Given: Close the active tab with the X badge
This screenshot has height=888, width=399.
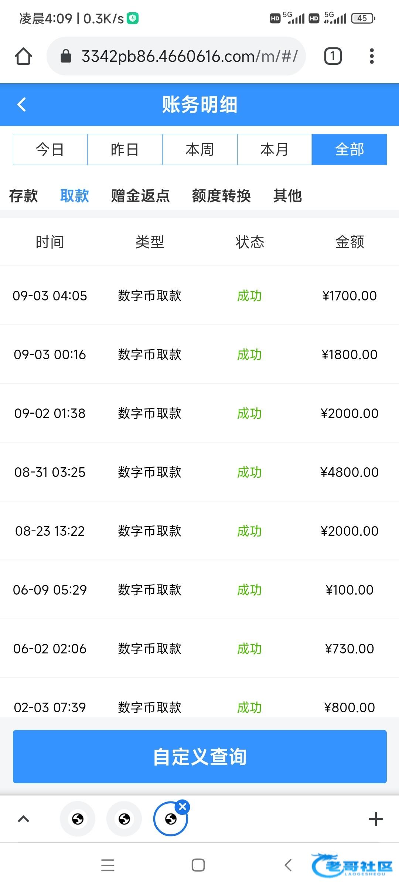Looking at the screenshot, I should click(x=183, y=807).
